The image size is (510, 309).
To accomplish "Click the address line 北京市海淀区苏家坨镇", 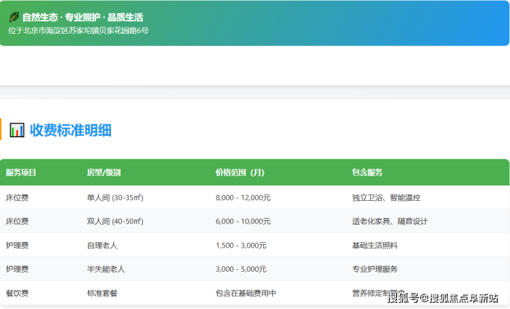I will 78,30.
